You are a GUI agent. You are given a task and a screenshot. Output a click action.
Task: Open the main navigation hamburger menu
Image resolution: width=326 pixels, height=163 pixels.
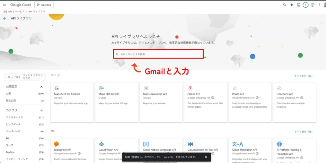[x=4, y=5]
